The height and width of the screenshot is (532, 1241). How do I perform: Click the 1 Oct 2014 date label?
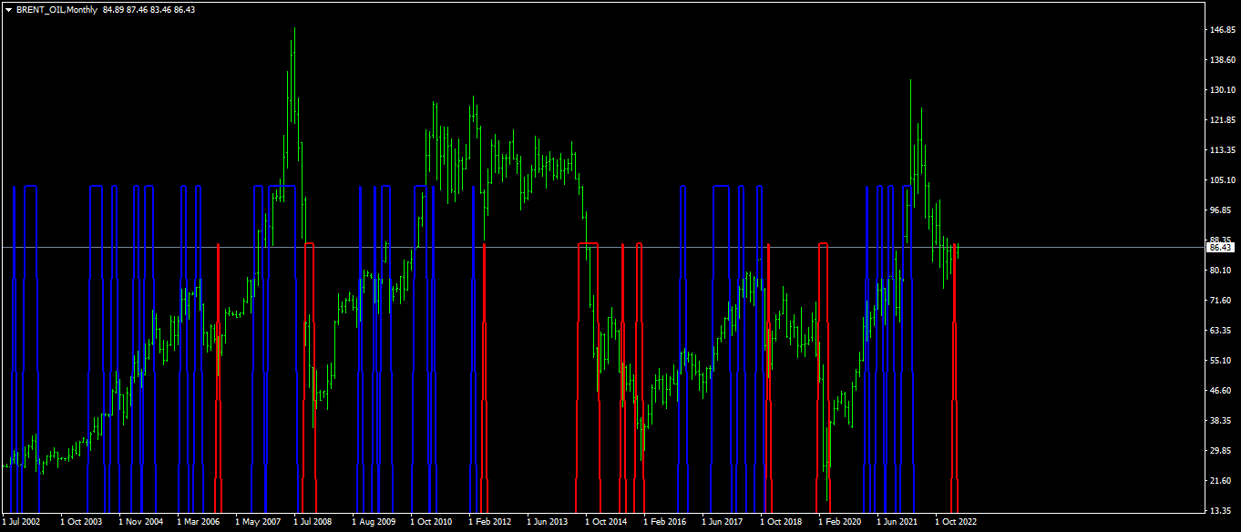pyautogui.click(x=606, y=523)
